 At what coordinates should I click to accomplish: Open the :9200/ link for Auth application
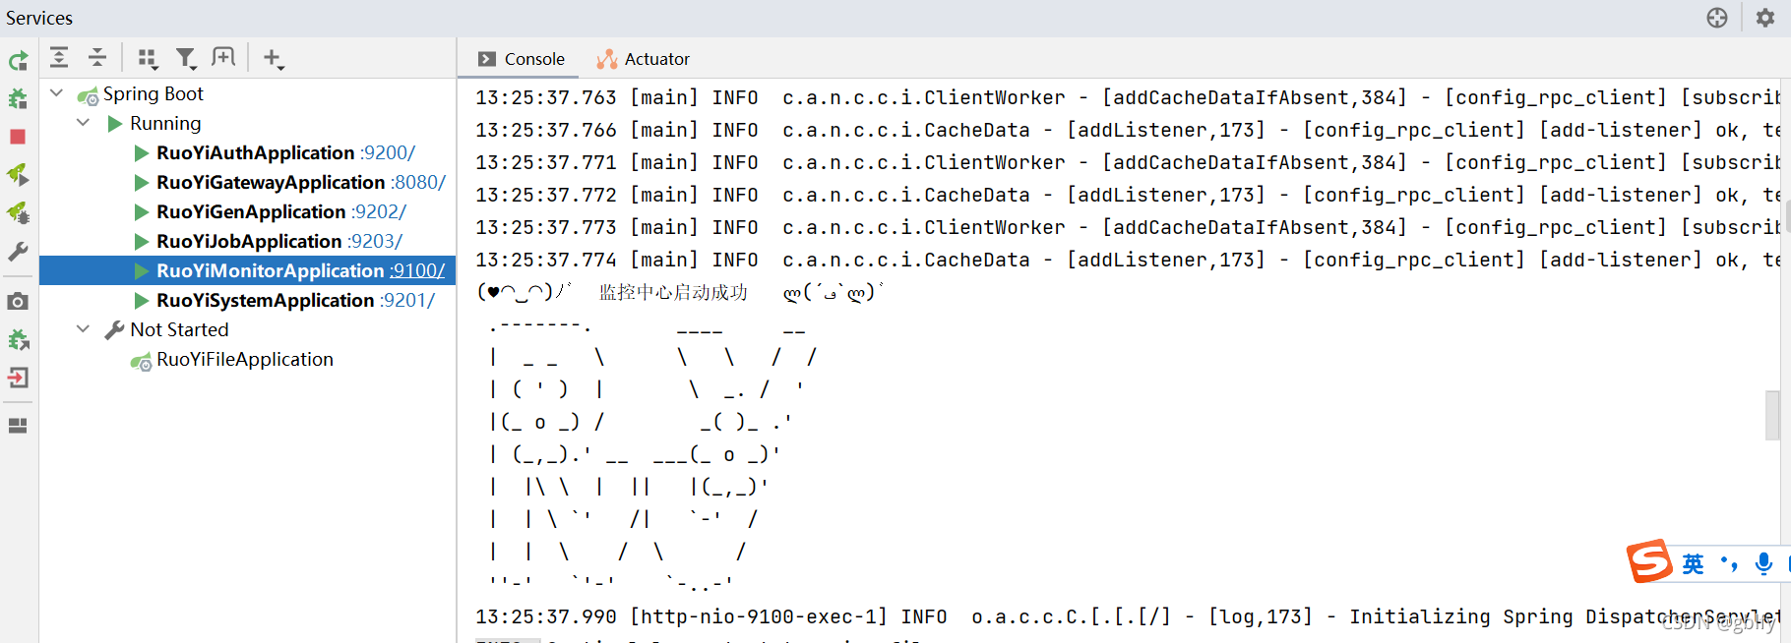click(x=388, y=152)
